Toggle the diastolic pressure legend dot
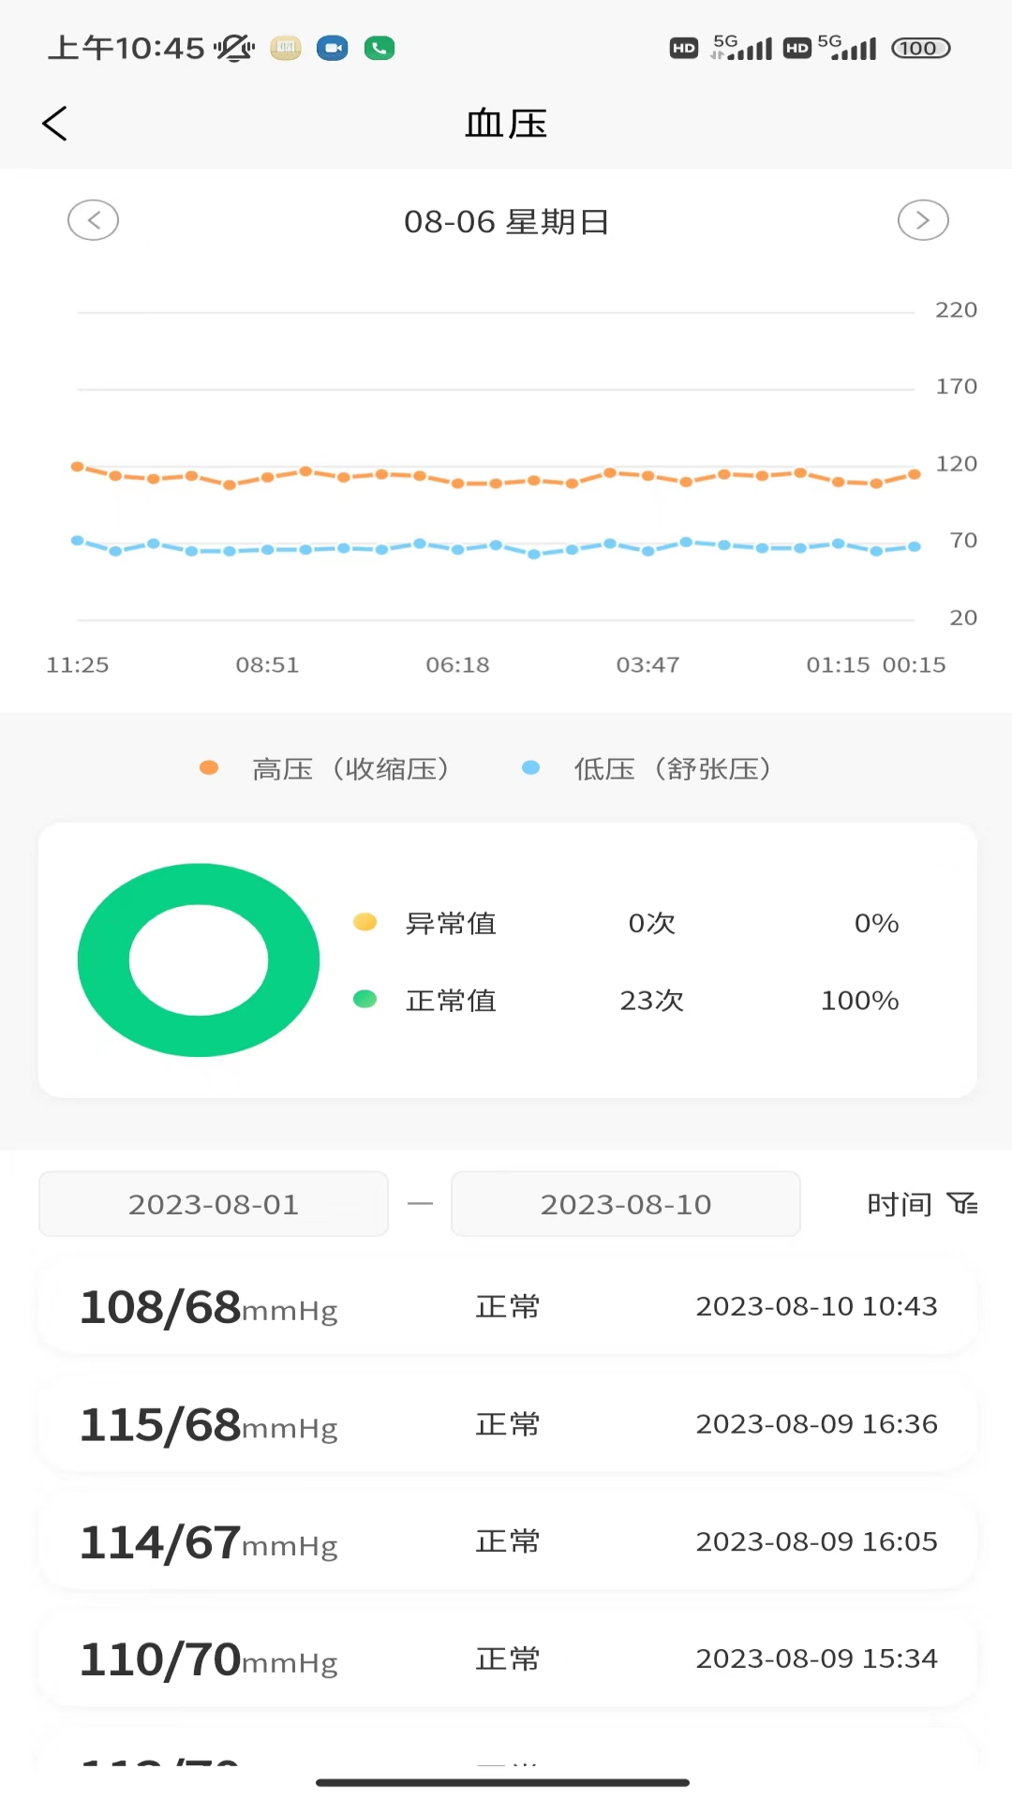This screenshot has height=1799, width=1012. coord(530,768)
